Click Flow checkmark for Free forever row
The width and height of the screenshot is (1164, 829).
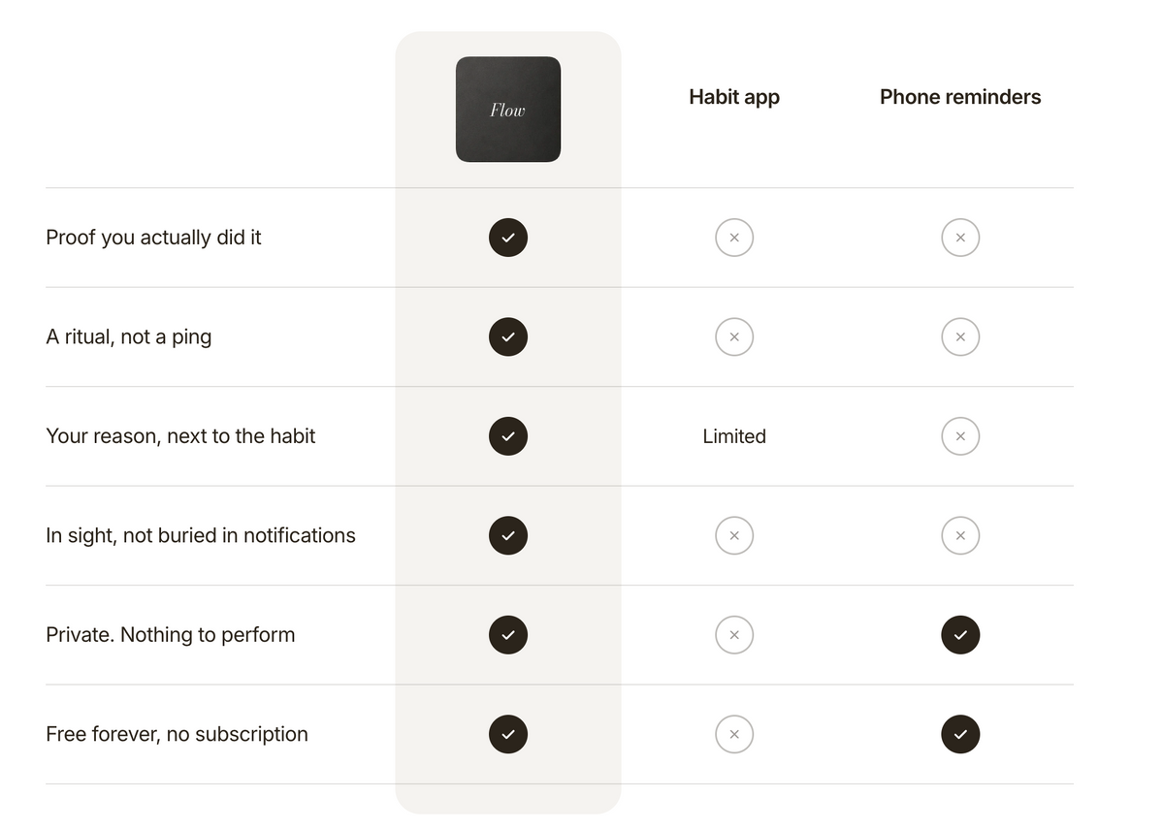[508, 734]
